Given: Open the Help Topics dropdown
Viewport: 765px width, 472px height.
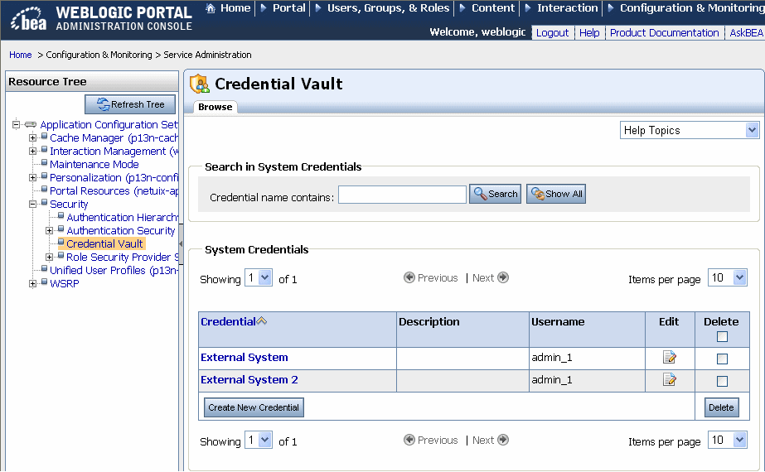Looking at the screenshot, I should tap(690, 130).
